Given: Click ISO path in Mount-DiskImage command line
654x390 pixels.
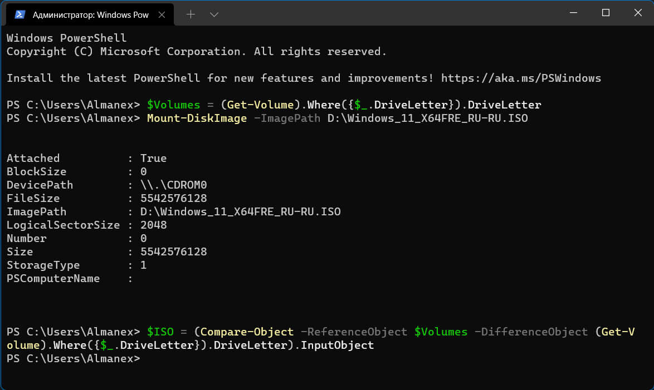Looking at the screenshot, I should click(x=427, y=119).
